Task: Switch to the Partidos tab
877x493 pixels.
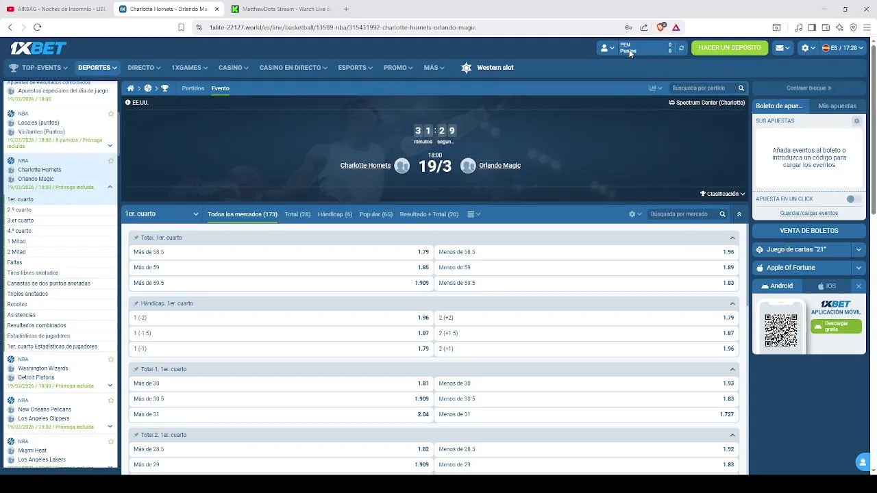Action: (x=193, y=88)
